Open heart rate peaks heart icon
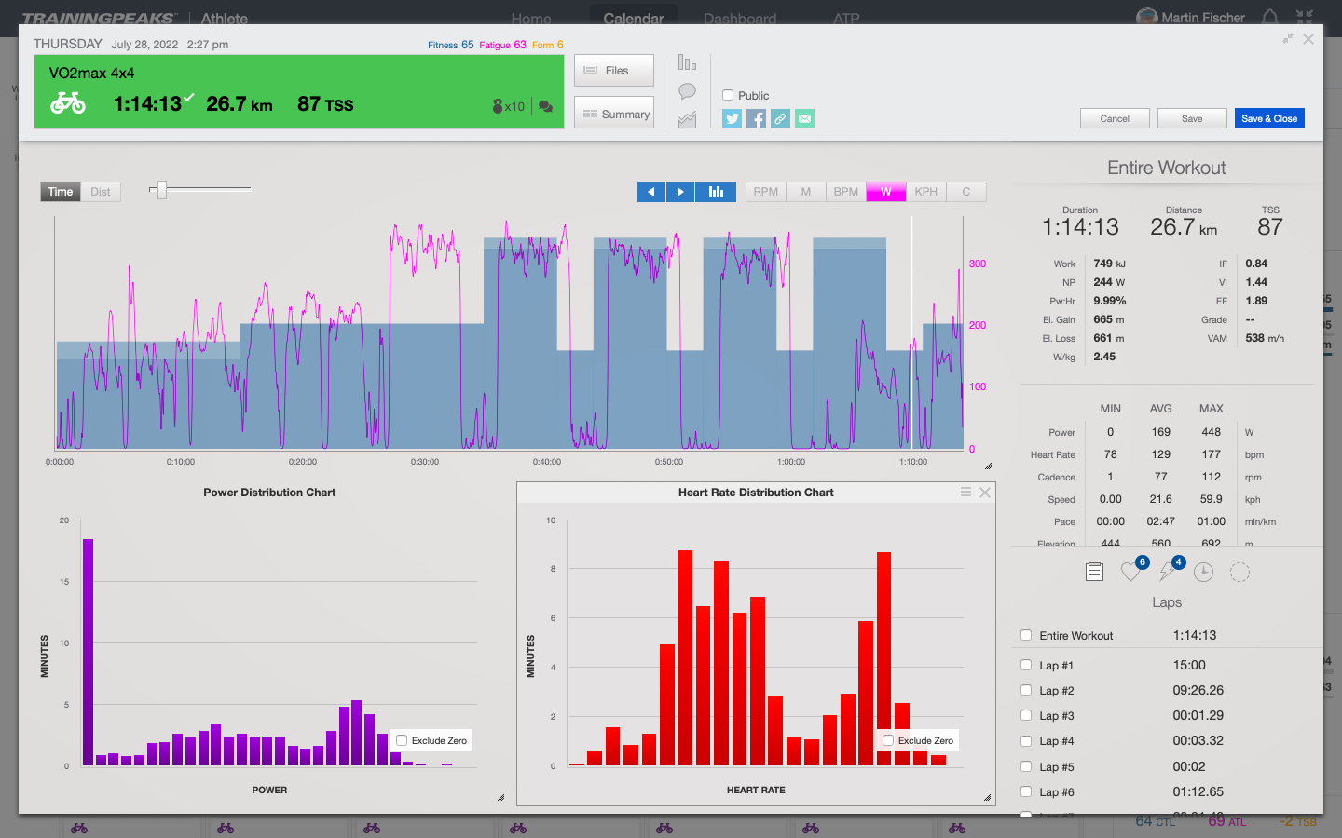Viewport: 1342px width, 838px height. (1131, 572)
